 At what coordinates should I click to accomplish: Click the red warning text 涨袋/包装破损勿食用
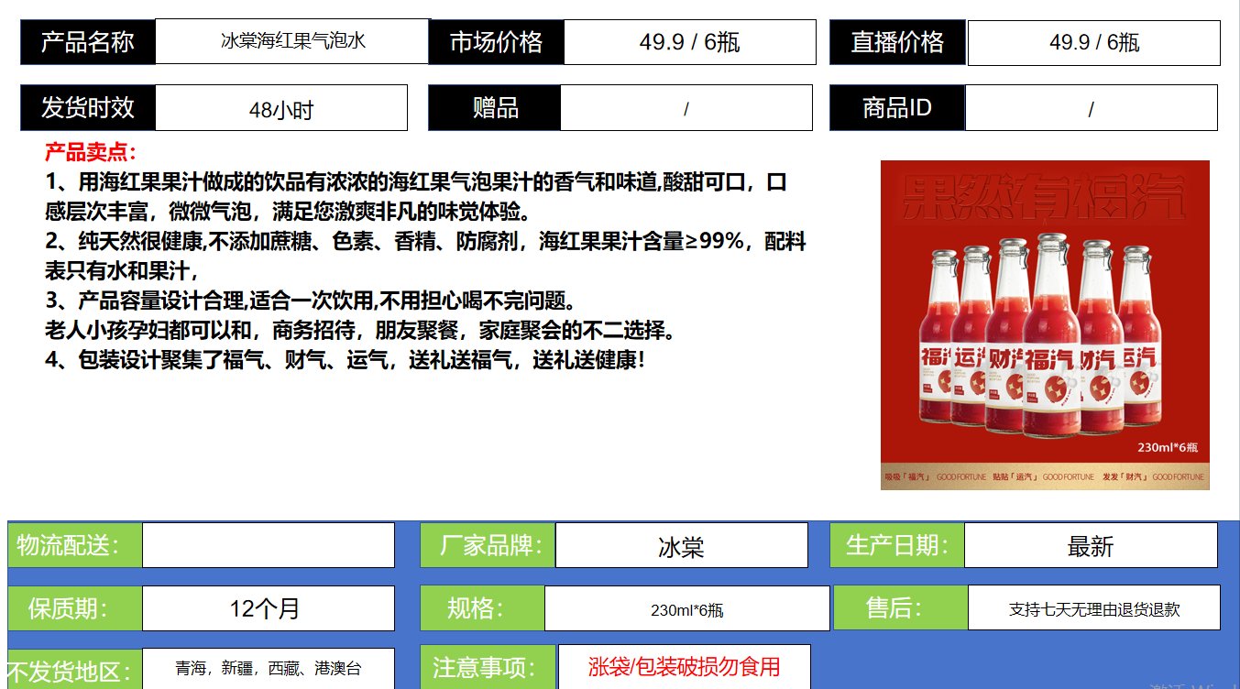[x=684, y=666]
